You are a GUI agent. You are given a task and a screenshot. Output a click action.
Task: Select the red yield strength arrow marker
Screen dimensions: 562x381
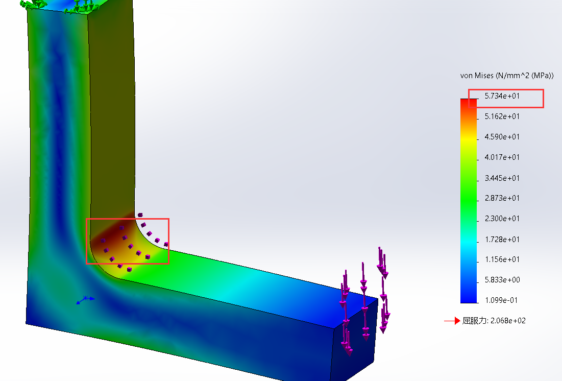452,321
